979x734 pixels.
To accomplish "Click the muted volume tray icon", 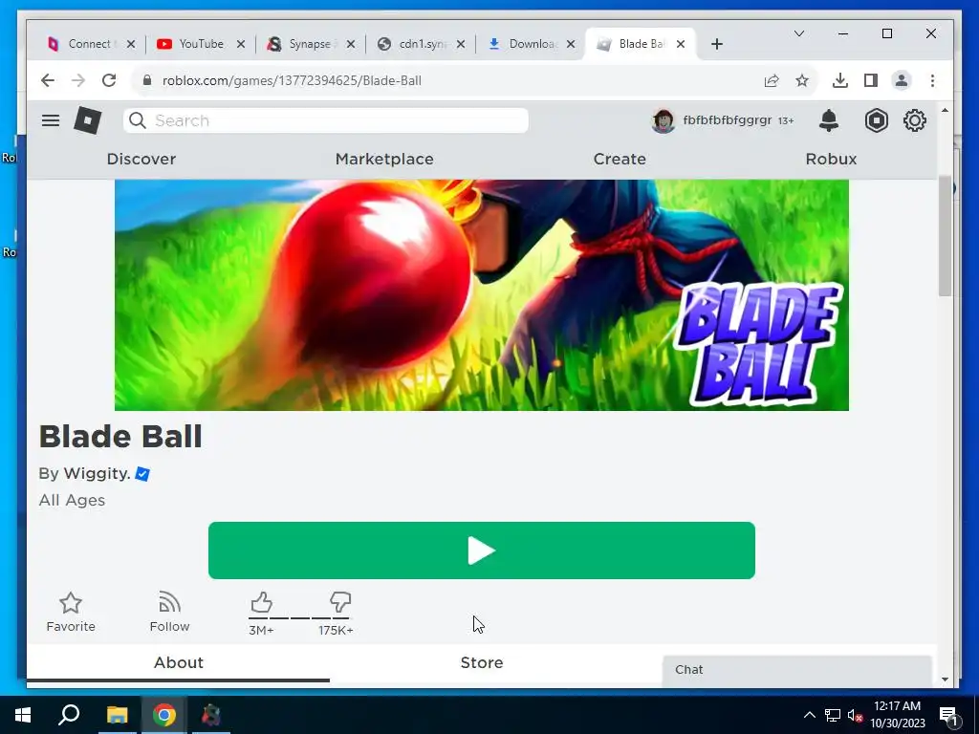I will tap(855, 715).
